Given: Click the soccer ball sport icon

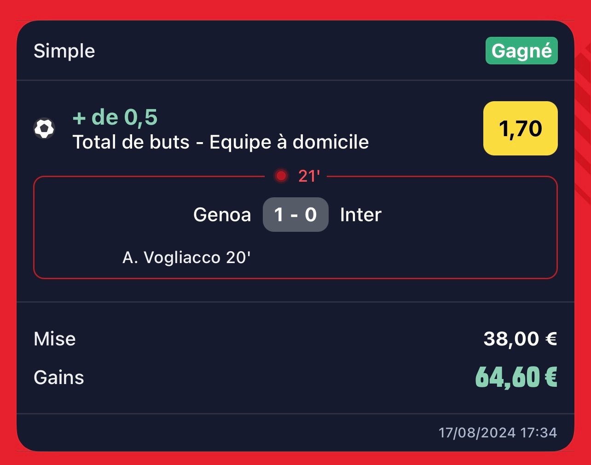Looking at the screenshot, I should click(44, 129).
